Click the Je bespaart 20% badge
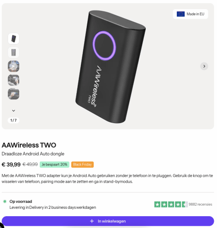 (x=54, y=165)
